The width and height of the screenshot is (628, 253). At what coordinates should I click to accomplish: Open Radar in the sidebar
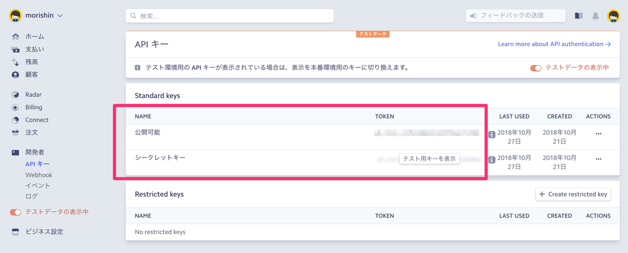click(33, 95)
